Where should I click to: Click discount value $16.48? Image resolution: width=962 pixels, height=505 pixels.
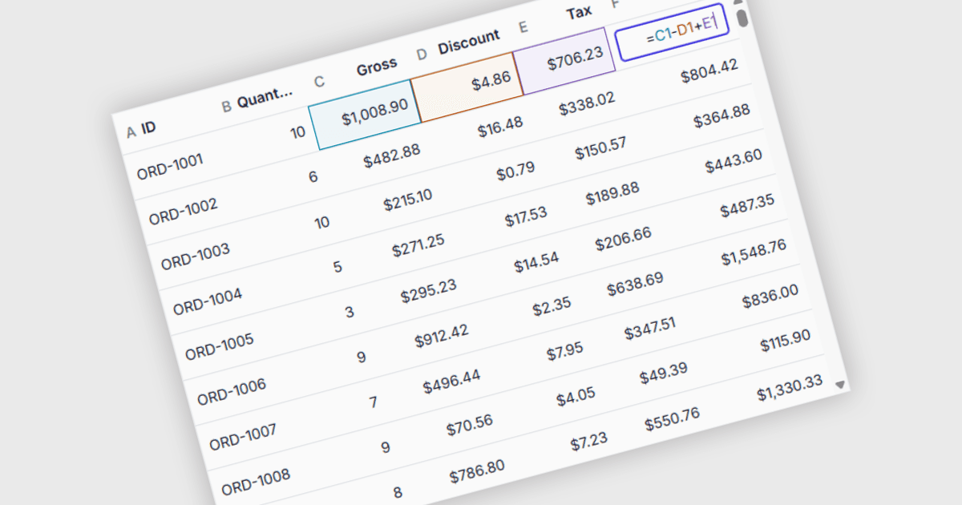(500, 127)
